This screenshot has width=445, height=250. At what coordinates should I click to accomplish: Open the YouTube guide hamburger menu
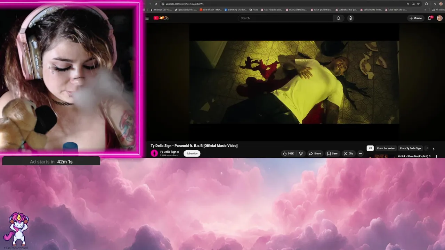(147, 18)
